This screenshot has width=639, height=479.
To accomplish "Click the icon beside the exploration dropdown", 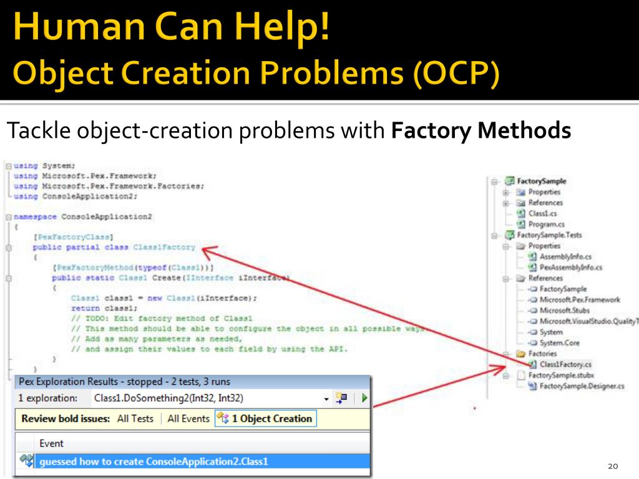I will (341, 398).
